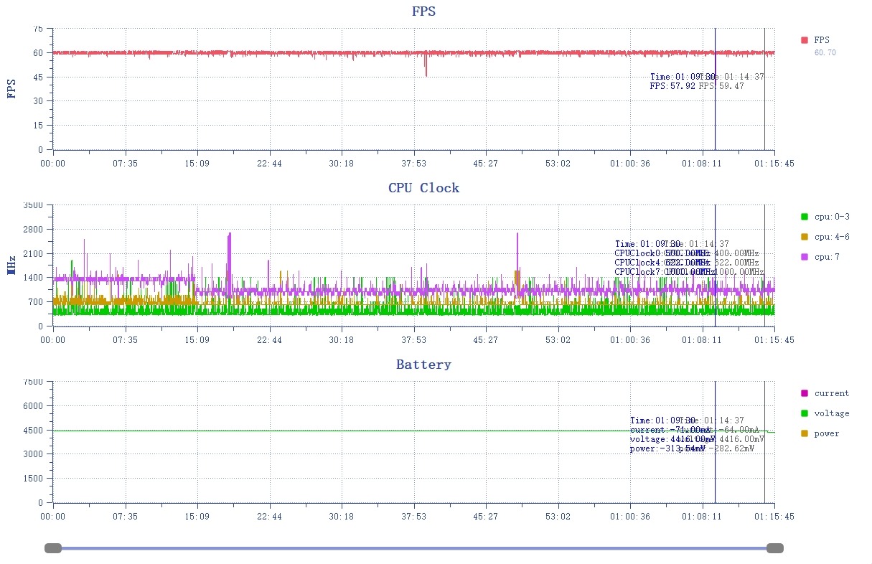The image size is (872, 564).
Task: Click the middle of the time range slider bar
Action: [413, 548]
